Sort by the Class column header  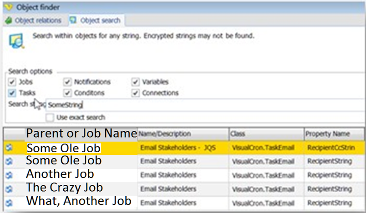266,134
